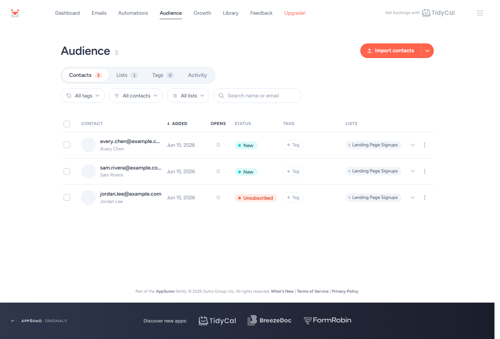Switch to the Lists tab
The height and width of the screenshot is (339, 500).
coord(127,75)
